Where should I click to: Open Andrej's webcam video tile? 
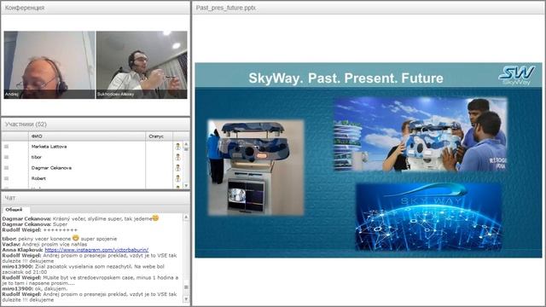pyautogui.click(x=49, y=65)
